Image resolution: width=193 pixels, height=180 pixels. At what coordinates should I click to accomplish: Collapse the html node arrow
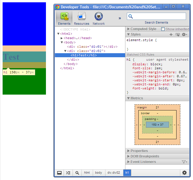(58, 34)
